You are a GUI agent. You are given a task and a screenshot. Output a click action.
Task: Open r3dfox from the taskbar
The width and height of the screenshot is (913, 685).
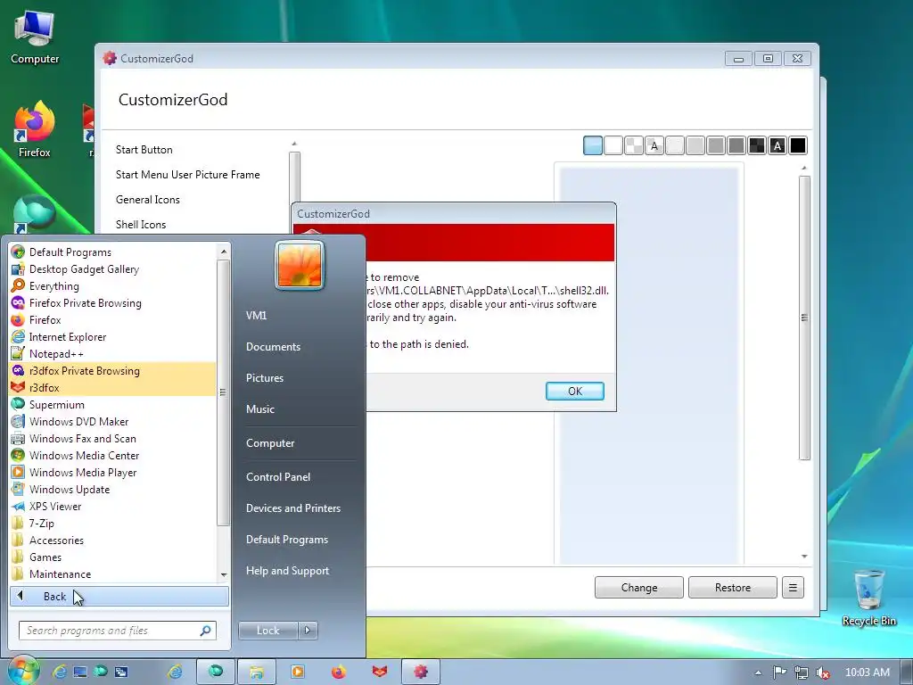point(380,672)
